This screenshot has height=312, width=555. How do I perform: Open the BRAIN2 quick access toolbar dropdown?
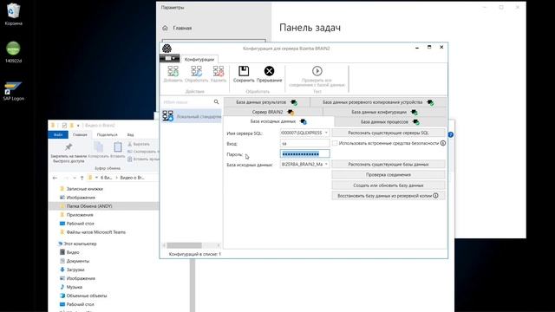170,58
